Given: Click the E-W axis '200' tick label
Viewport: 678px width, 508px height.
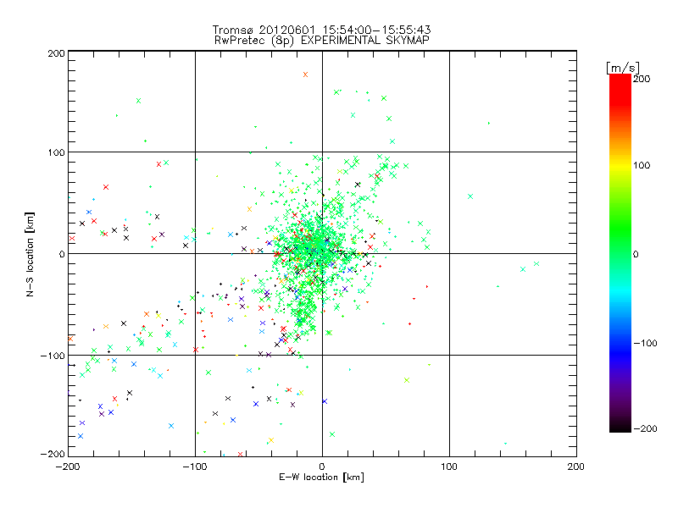Looking at the screenshot, I should click(x=576, y=467).
